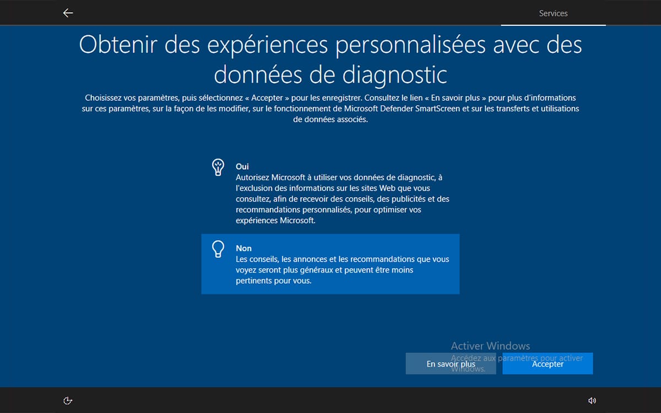Click the "expériences Microsoft" line under Oui
Image resolution: width=661 pixels, height=413 pixels.
pyautogui.click(x=275, y=220)
